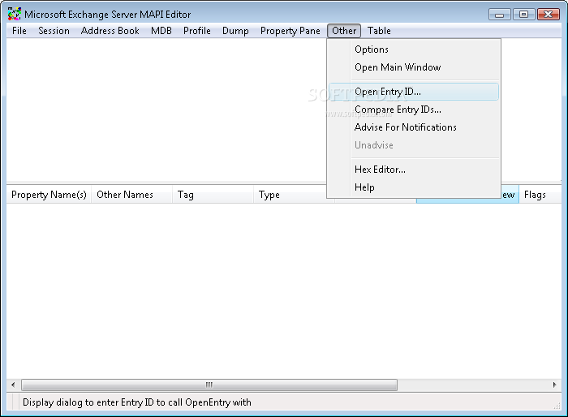The width and height of the screenshot is (568, 417).
Task: Choose Advise For Notifications entry
Action: click(413, 127)
